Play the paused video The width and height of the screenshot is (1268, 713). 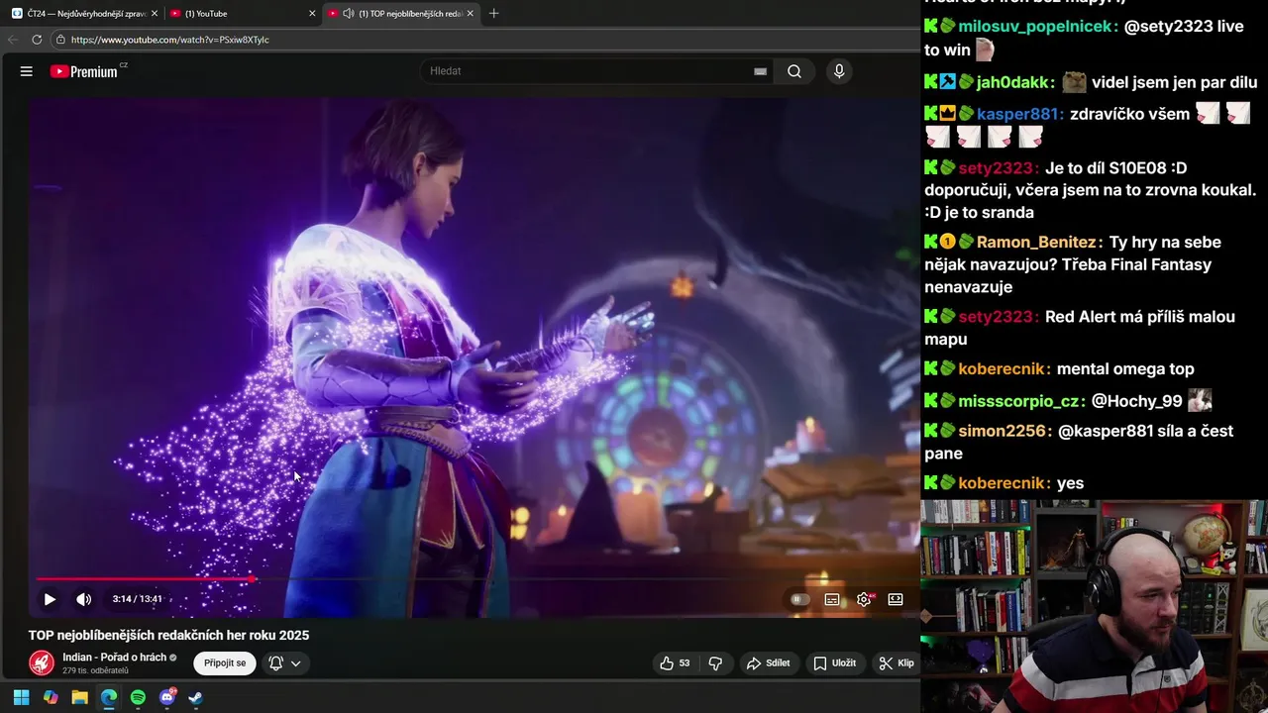click(50, 599)
